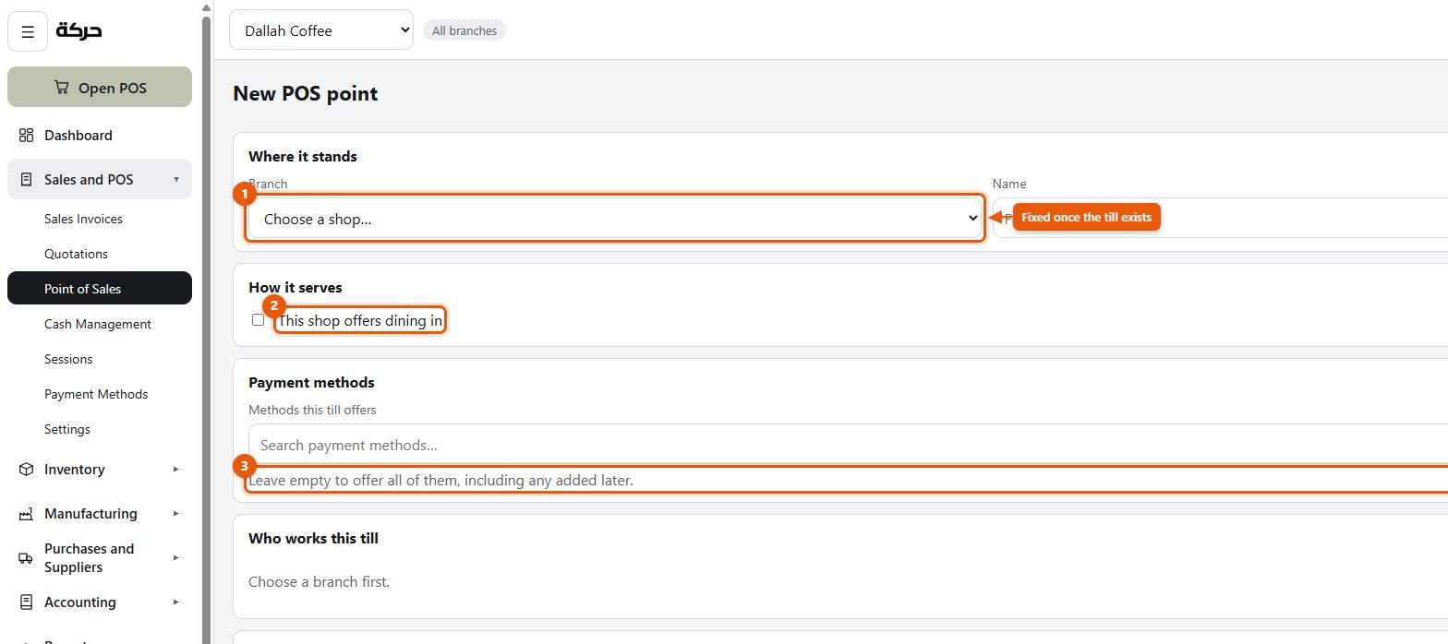Image resolution: width=1448 pixels, height=644 pixels.
Task: Click the Manufacturing factory icon
Action: click(x=26, y=514)
